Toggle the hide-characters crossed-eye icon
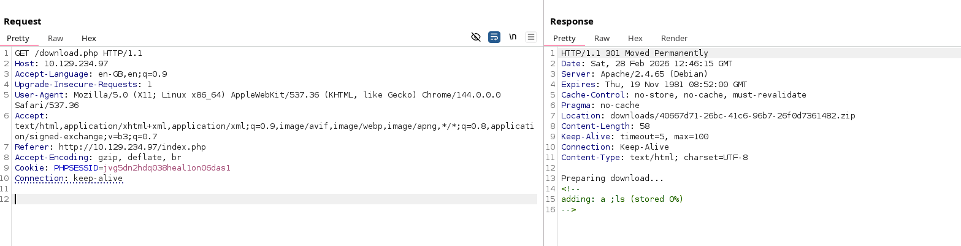 click(475, 37)
